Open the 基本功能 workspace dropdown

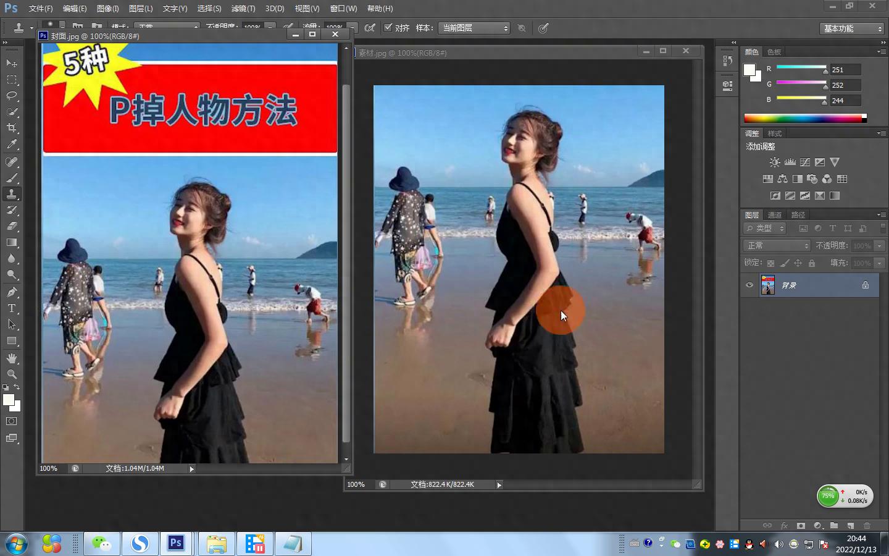852,28
